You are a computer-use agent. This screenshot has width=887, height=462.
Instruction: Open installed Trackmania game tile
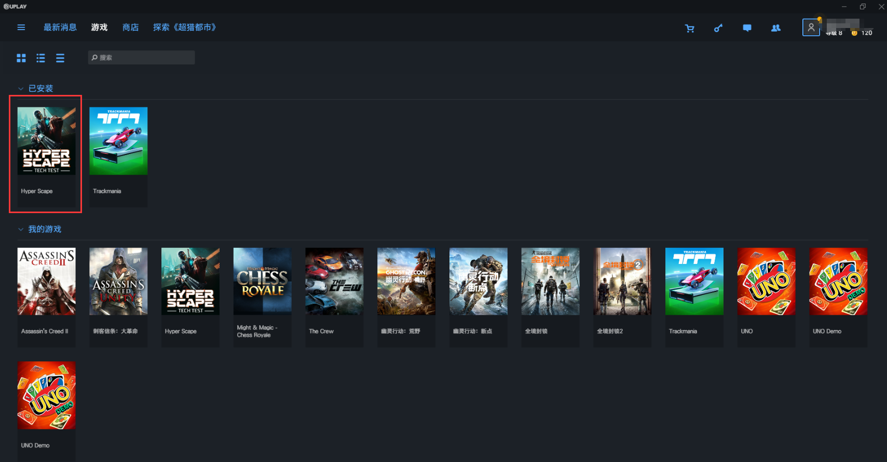pos(118,157)
